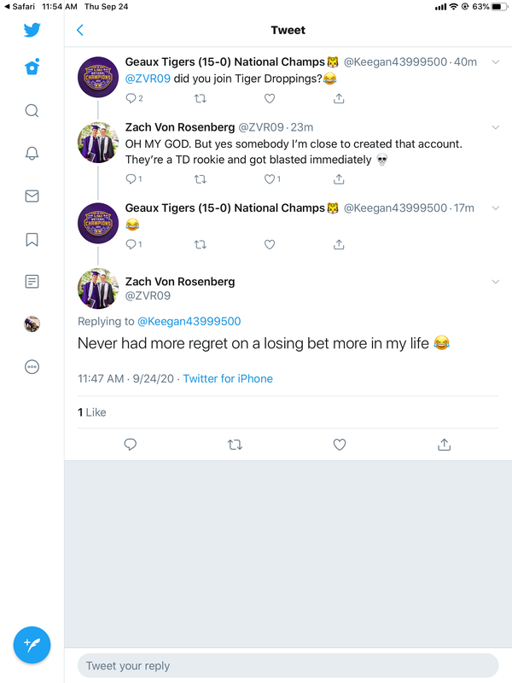512x683 pixels.
Task: Go back using the header arrow
Action: [x=80, y=30]
